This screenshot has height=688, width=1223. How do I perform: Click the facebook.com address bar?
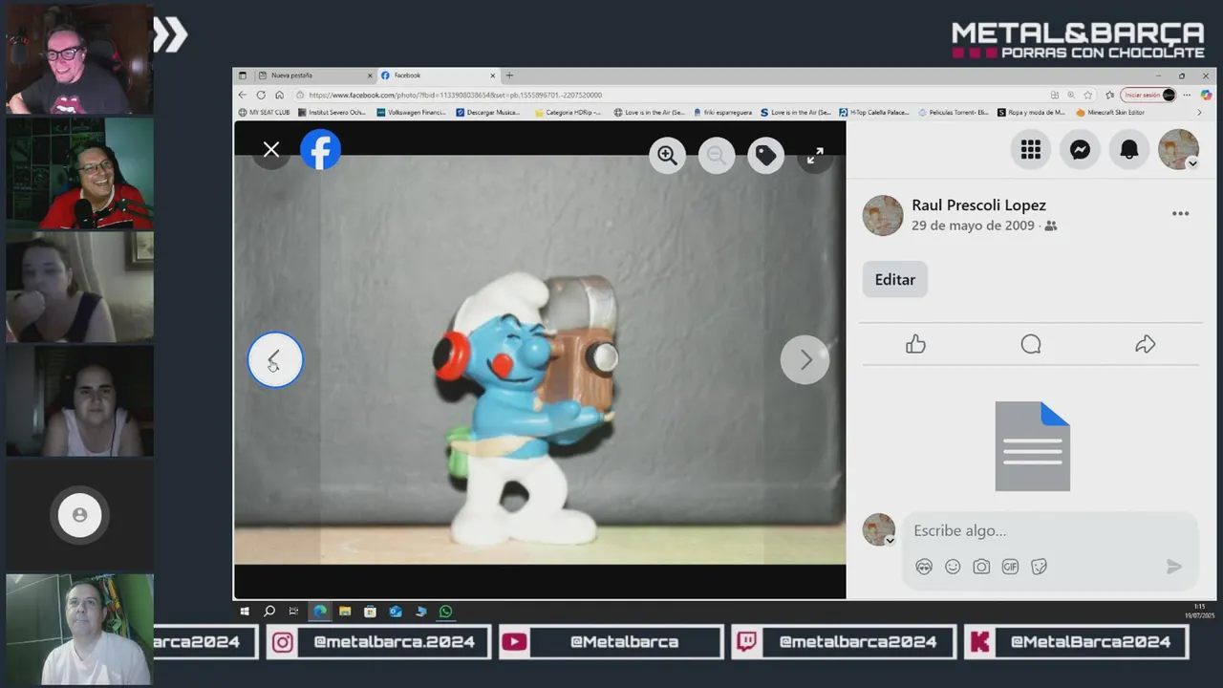669,95
